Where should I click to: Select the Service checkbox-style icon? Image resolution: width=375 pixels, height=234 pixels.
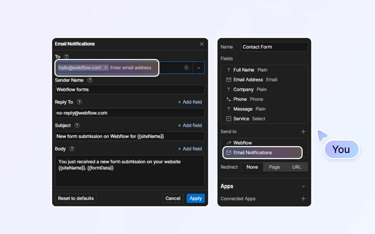tap(229, 119)
